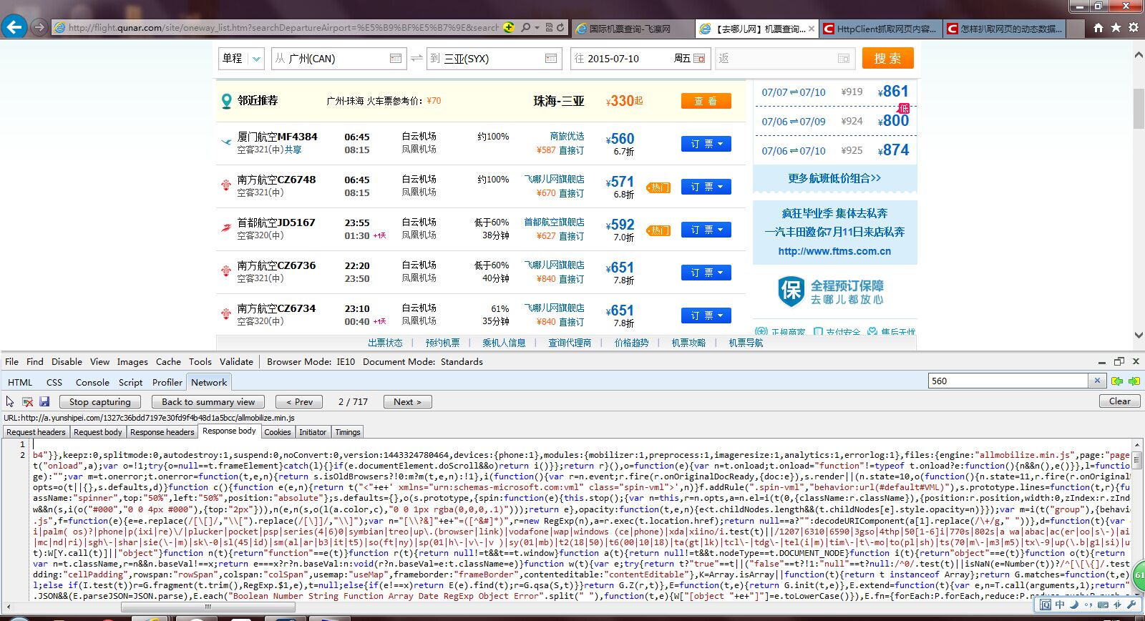Refresh the page with reload icon

(560, 27)
